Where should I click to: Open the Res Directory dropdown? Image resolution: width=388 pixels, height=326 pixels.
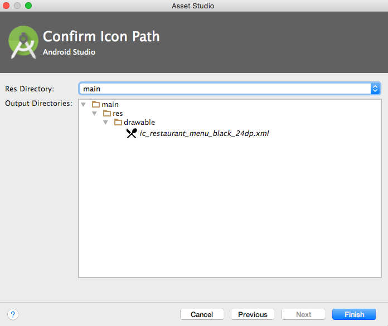click(x=375, y=89)
